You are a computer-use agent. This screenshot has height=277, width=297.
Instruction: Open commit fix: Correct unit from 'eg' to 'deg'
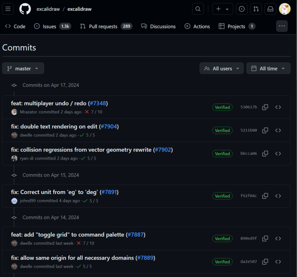coord(55,192)
